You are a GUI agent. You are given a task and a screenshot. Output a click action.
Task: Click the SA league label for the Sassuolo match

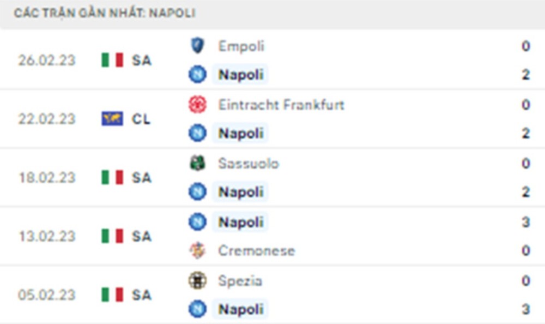143,178
